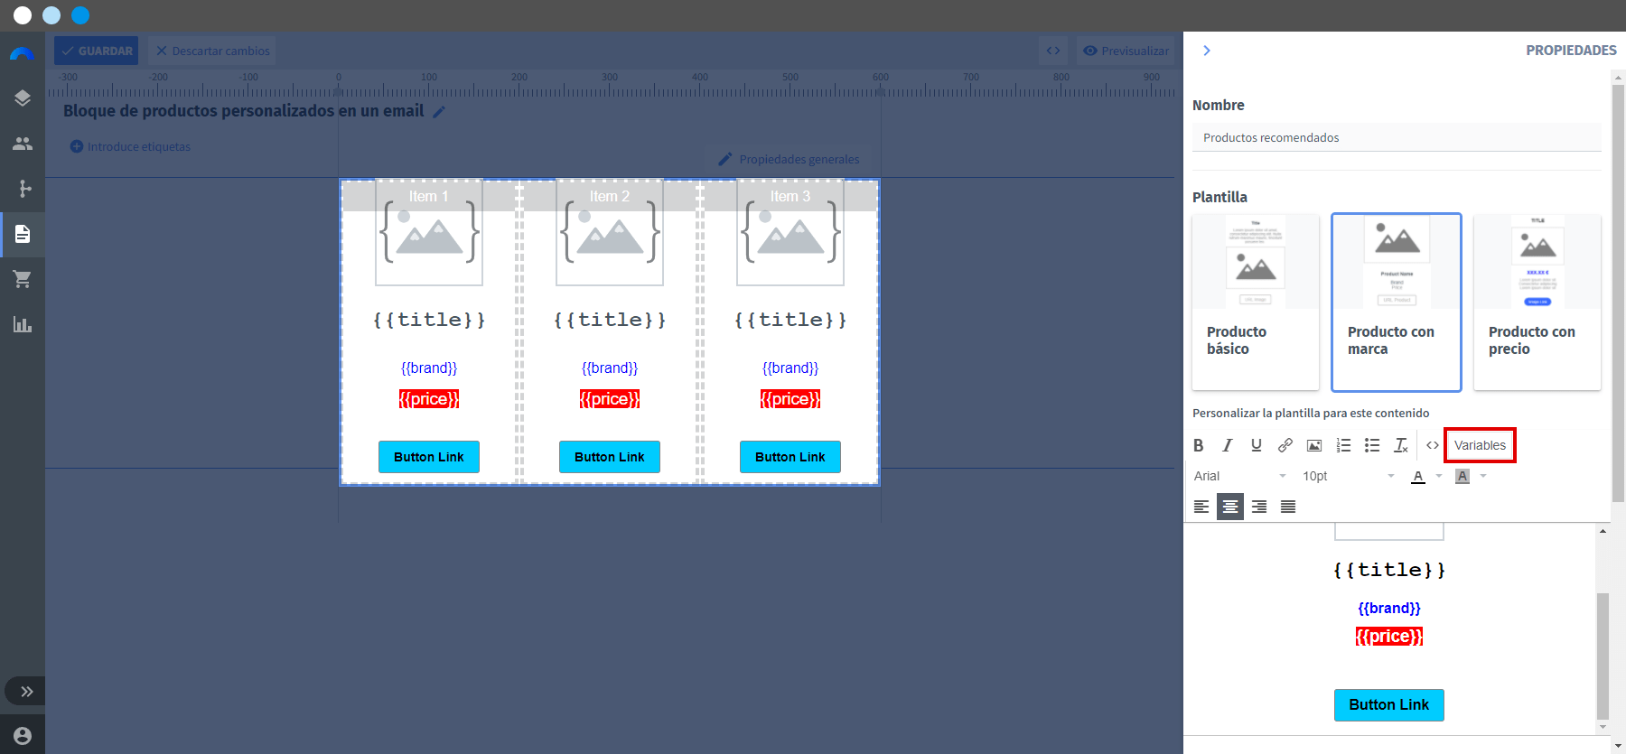
Task: Open the Variables menu
Action: point(1480,445)
